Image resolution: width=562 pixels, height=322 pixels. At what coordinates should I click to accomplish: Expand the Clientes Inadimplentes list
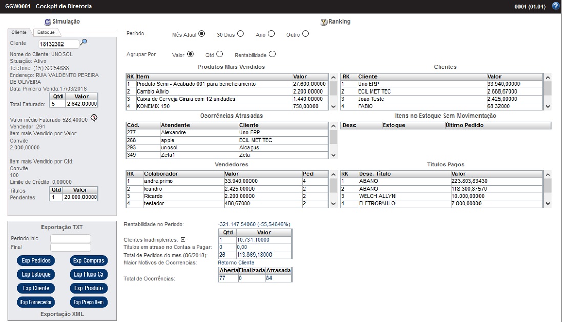pos(183,240)
